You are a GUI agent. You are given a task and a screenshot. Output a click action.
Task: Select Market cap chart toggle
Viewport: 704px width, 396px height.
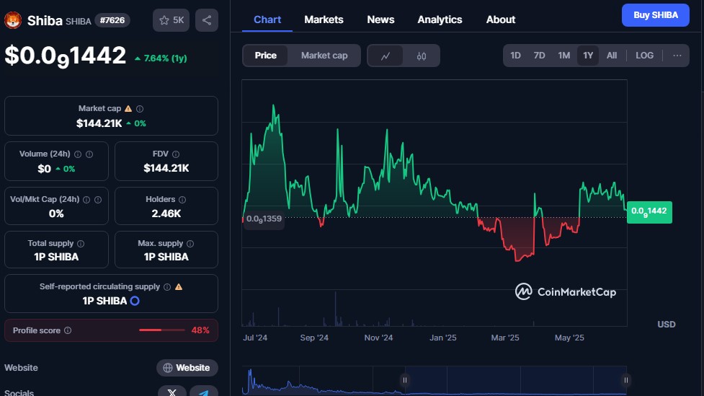point(324,56)
